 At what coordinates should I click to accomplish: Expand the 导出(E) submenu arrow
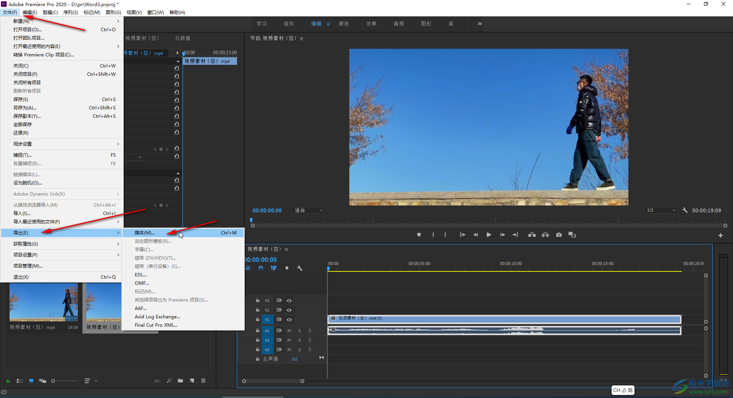[118, 233]
